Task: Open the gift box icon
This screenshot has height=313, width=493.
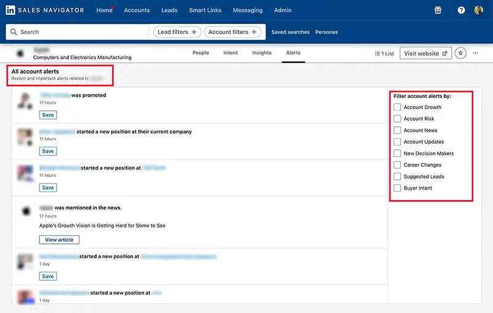Action: tap(438, 10)
